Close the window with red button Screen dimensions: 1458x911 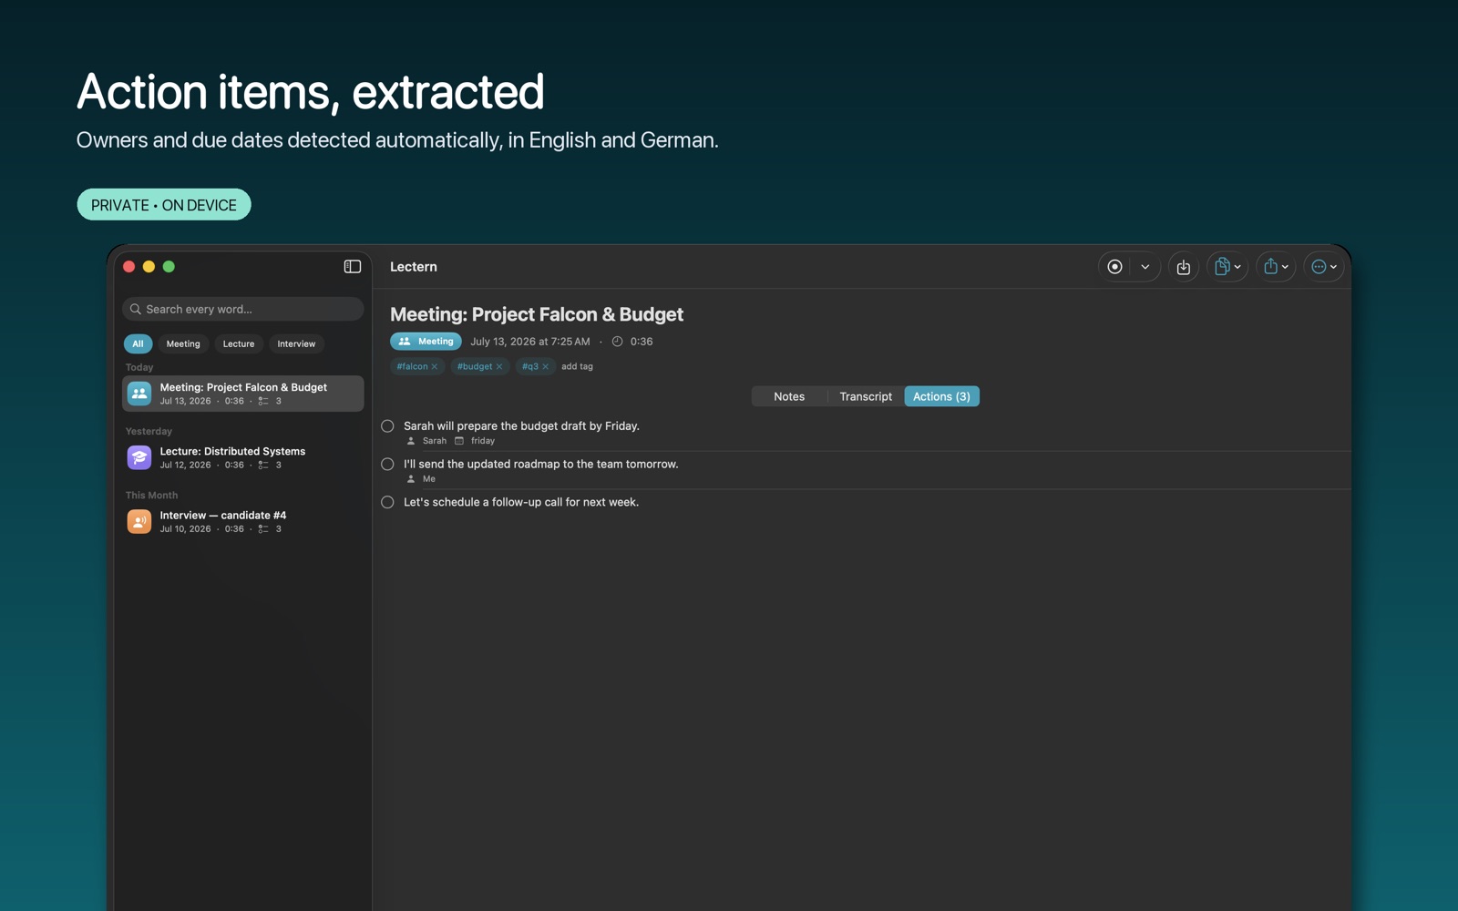[129, 267]
